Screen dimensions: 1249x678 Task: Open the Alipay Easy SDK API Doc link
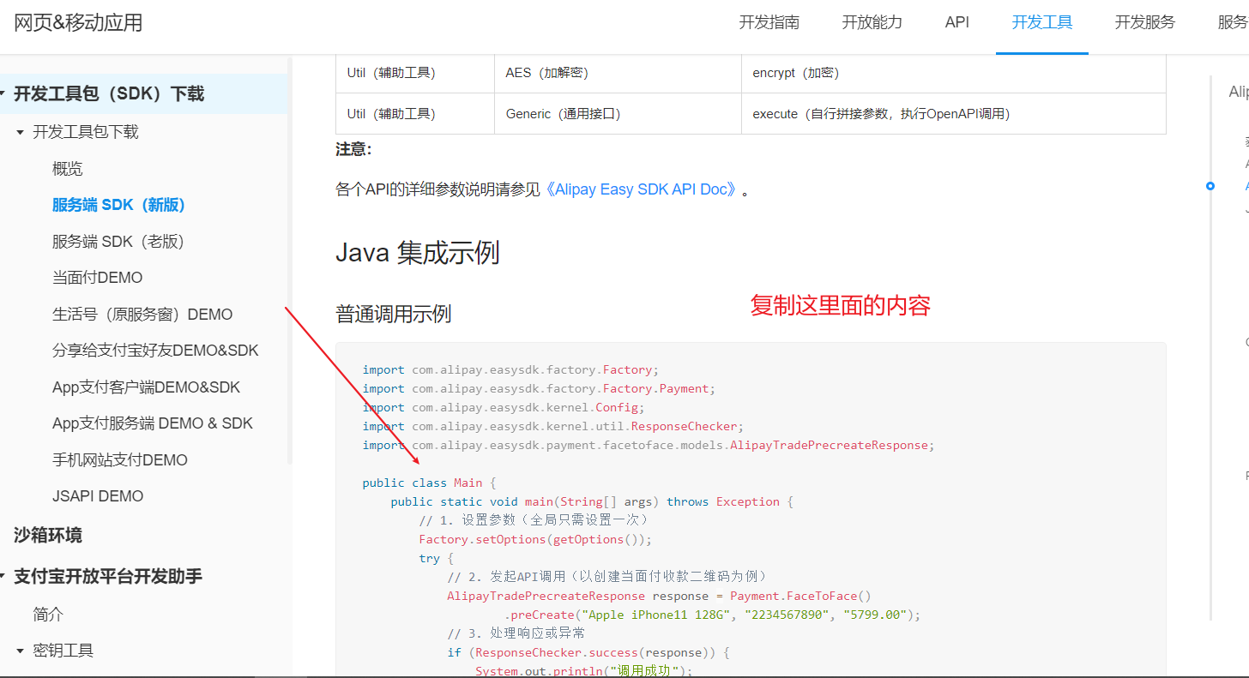[642, 189]
